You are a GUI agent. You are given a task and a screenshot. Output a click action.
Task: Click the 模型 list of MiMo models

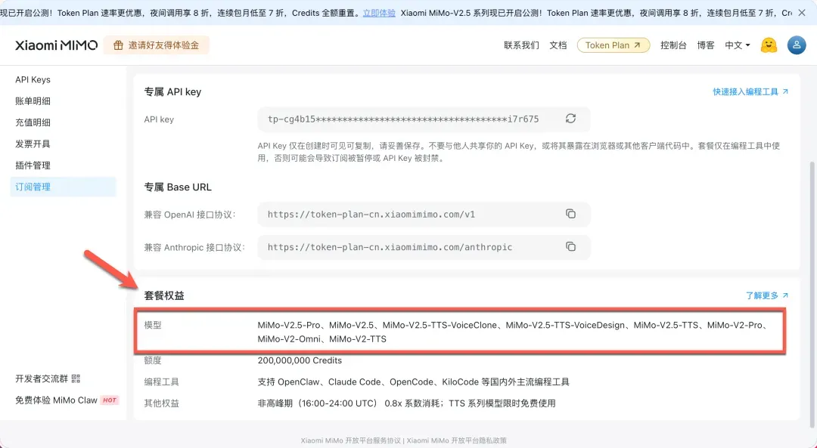[514, 332]
